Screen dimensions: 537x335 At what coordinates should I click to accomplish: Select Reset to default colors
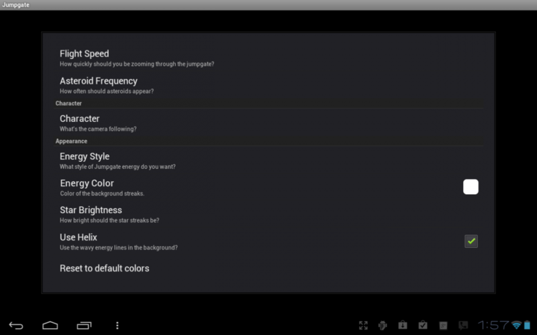tap(268, 269)
